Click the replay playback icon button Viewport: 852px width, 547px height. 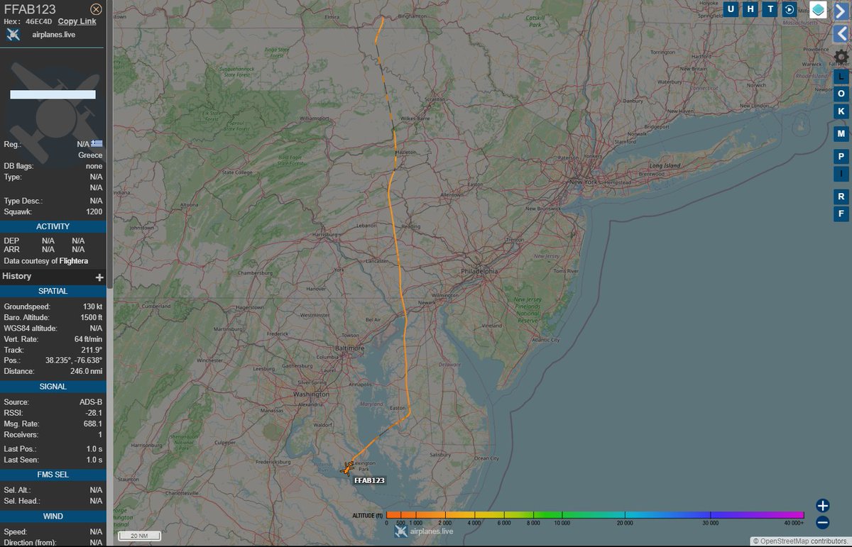(790, 9)
